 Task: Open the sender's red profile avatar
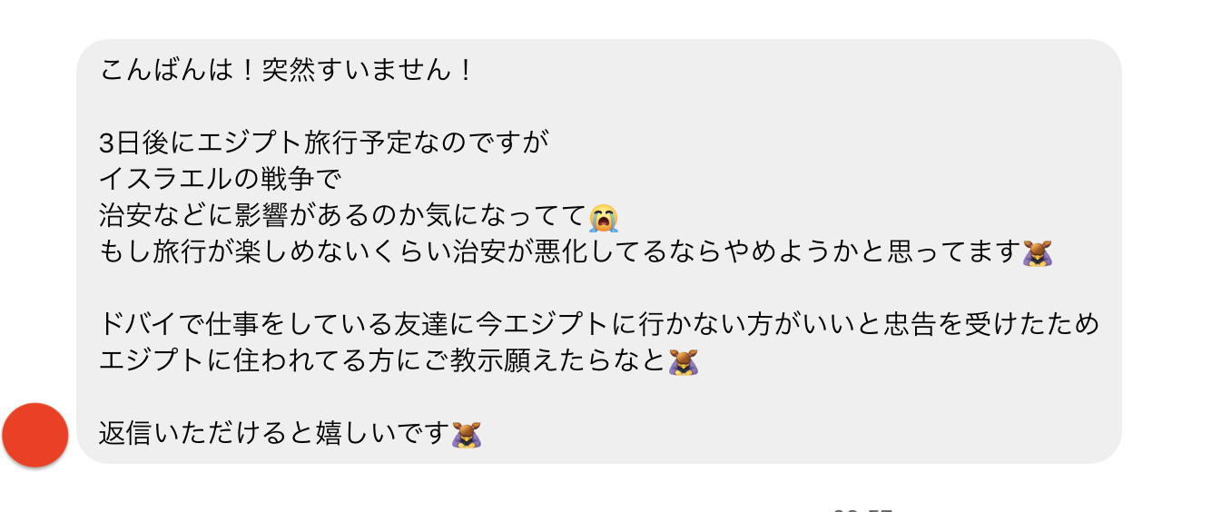pos(35,436)
